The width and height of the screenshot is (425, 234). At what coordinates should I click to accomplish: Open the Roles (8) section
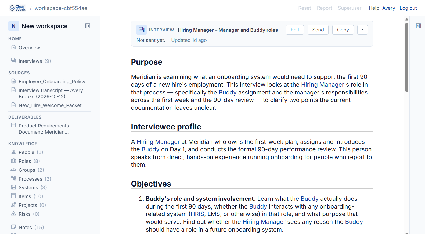click(29, 161)
